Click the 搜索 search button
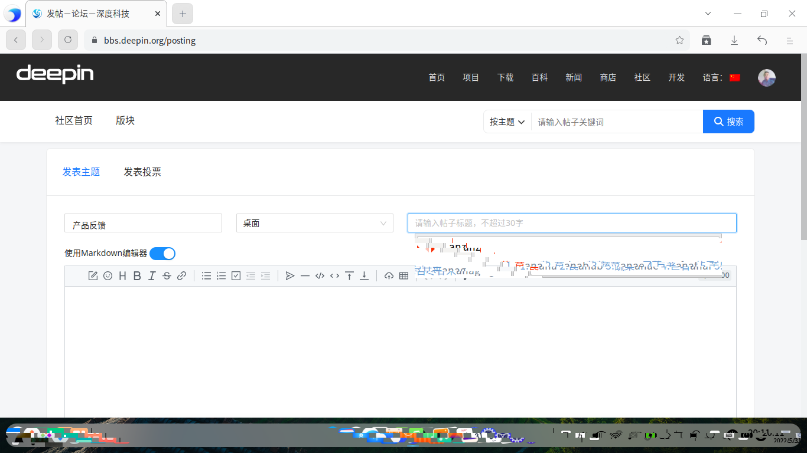This screenshot has height=453, width=807. click(728, 122)
